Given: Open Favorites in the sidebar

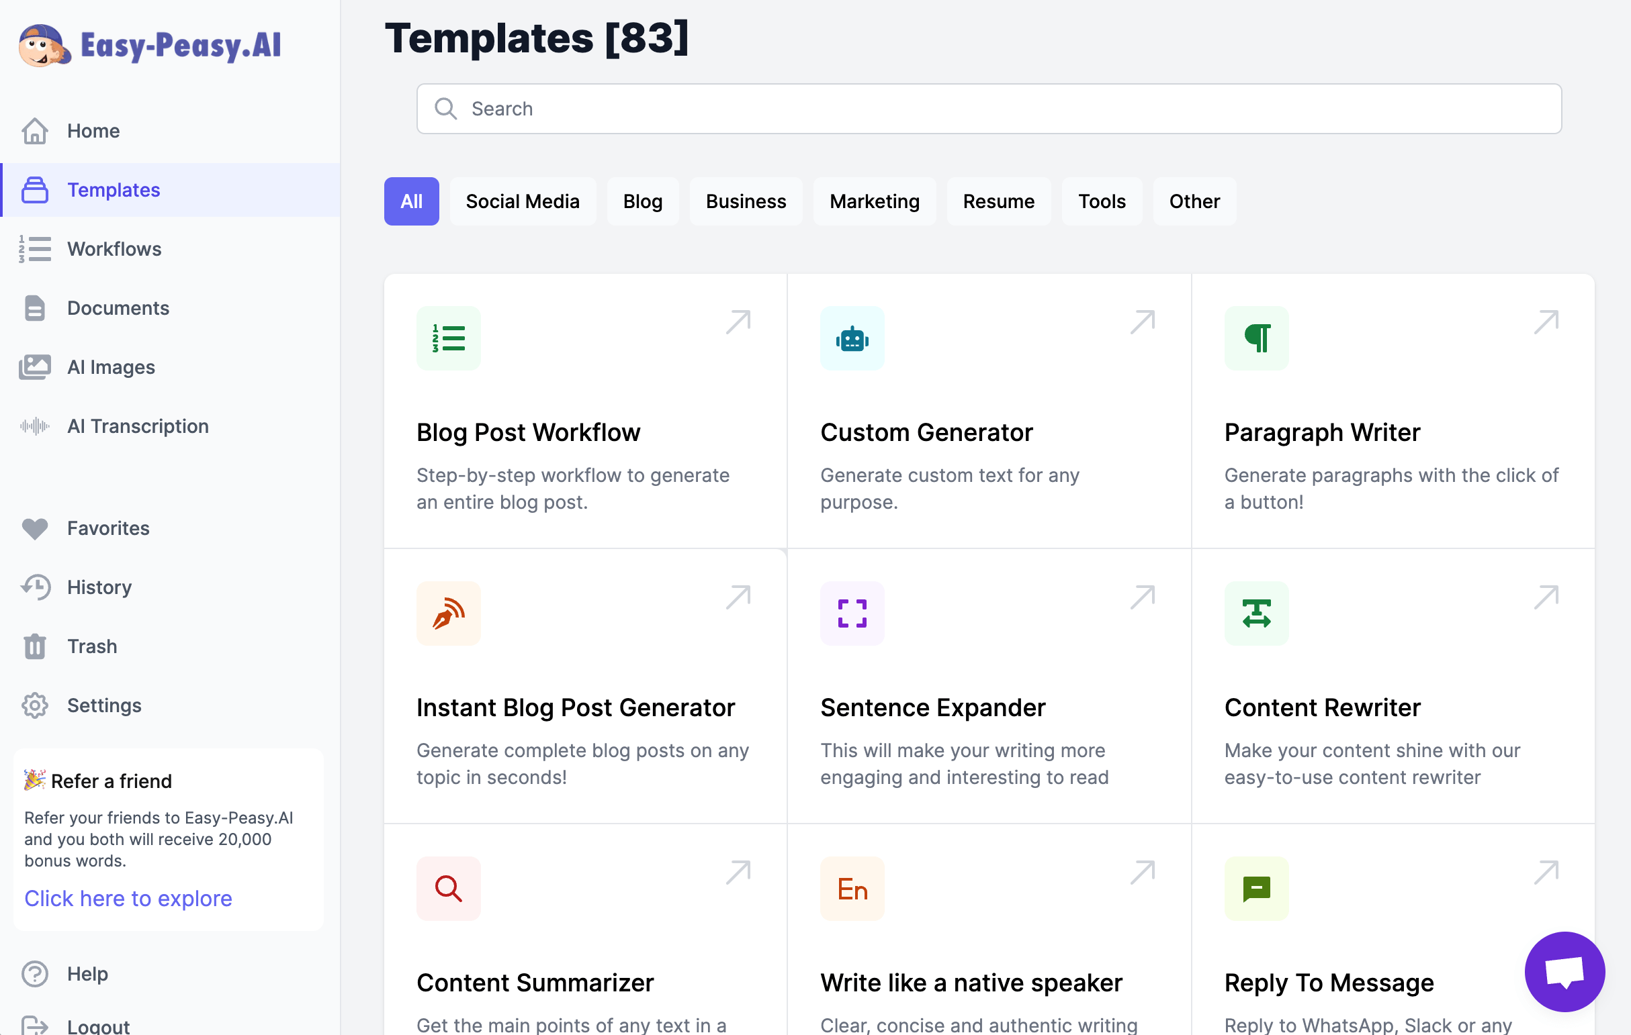Looking at the screenshot, I should [107, 528].
